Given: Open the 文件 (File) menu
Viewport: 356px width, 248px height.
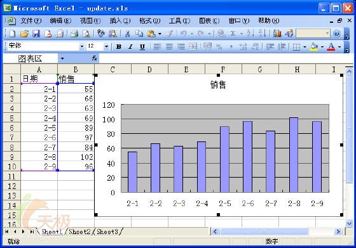Looking at the screenshot, I should (x=31, y=21).
